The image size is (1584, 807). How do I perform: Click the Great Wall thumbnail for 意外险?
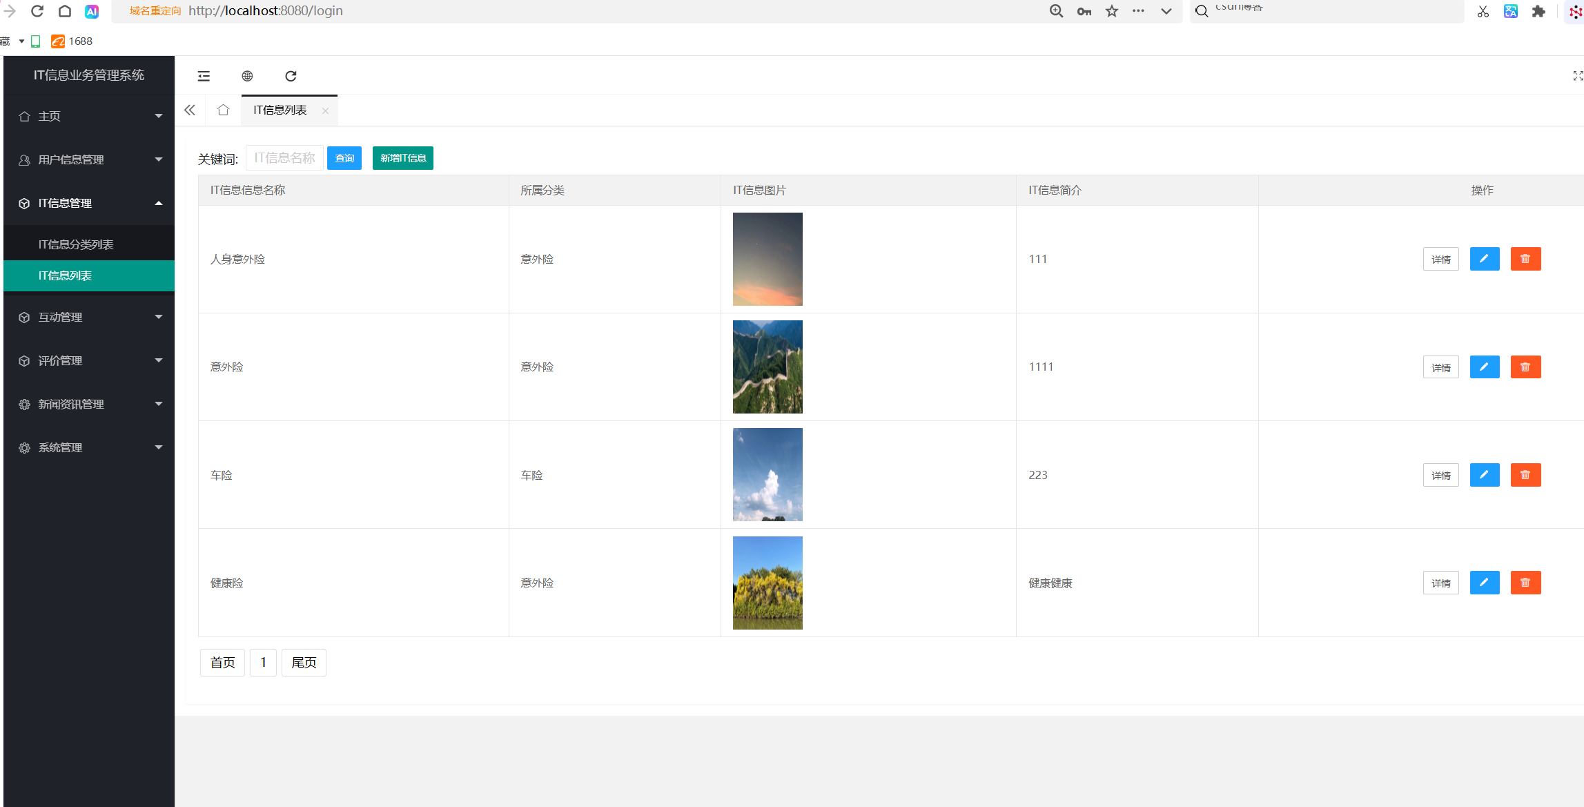tap(767, 367)
